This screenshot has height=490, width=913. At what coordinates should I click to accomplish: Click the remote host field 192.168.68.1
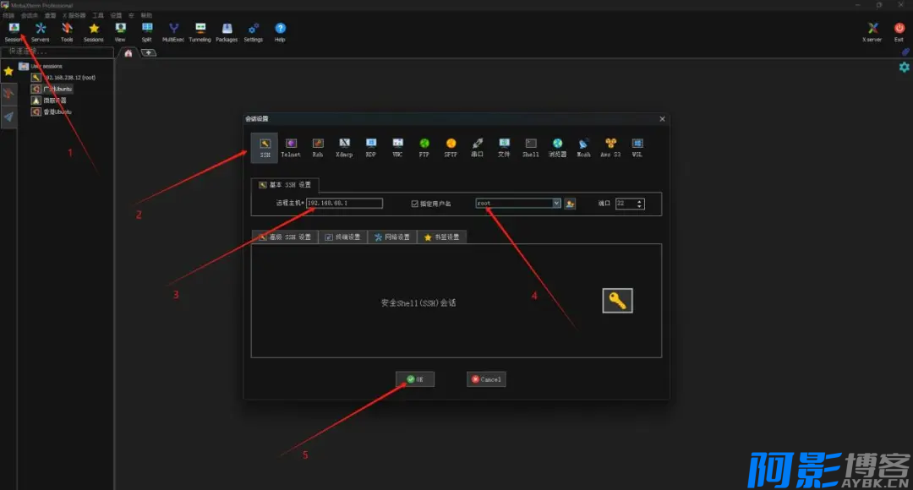[344, 203]
